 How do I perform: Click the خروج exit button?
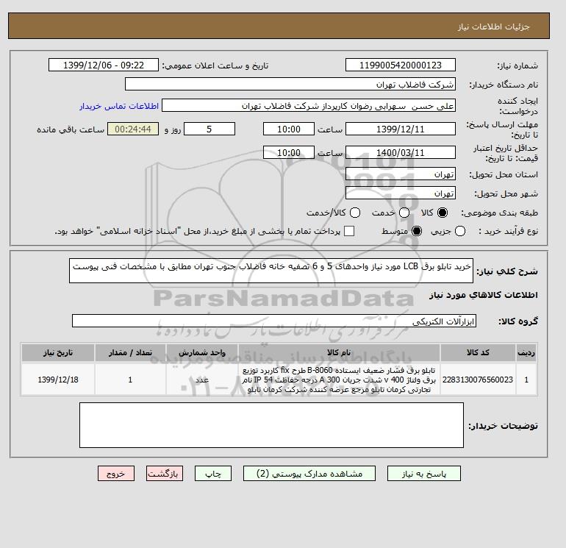[116, 474]
